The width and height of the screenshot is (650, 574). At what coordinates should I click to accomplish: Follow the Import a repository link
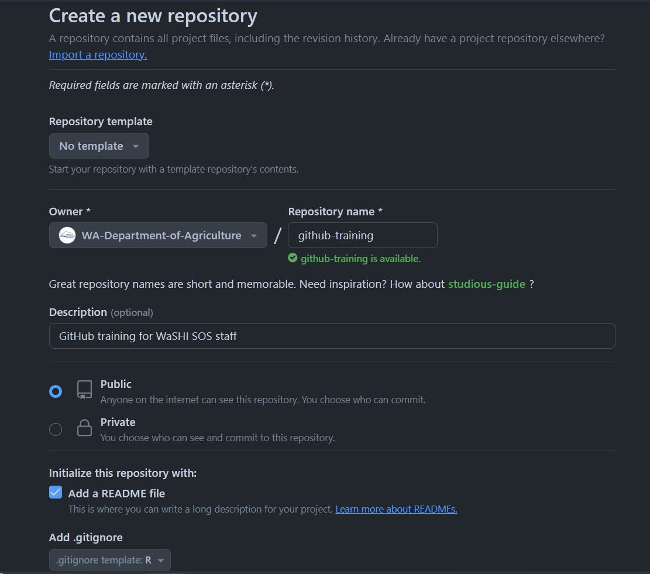pos(98,55)
